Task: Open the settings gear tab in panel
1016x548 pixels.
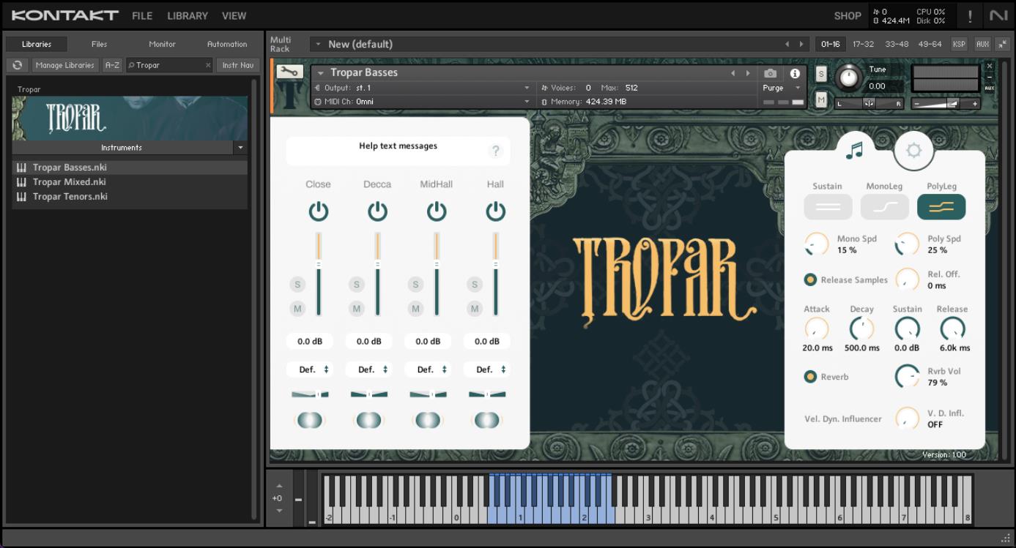Action: 913,150
